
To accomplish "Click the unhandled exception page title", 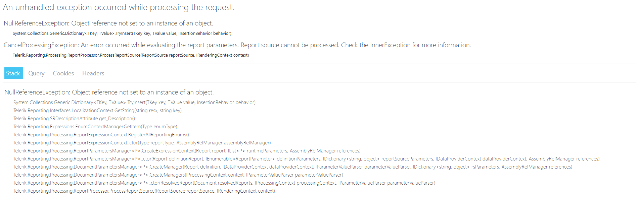I will point(118,7).
